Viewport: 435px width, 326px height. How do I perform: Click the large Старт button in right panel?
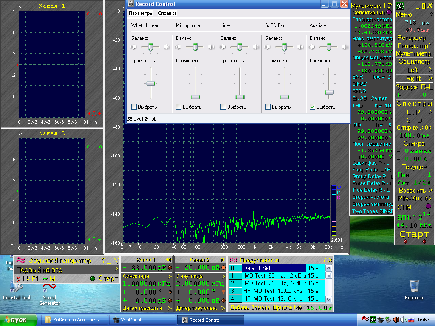[x=414, y=234]
